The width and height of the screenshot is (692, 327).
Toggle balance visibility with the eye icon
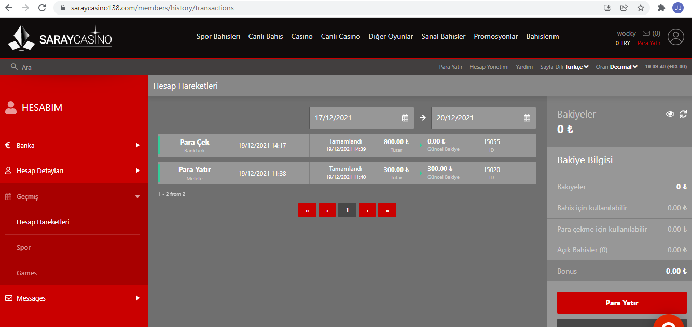click(670, 114)
